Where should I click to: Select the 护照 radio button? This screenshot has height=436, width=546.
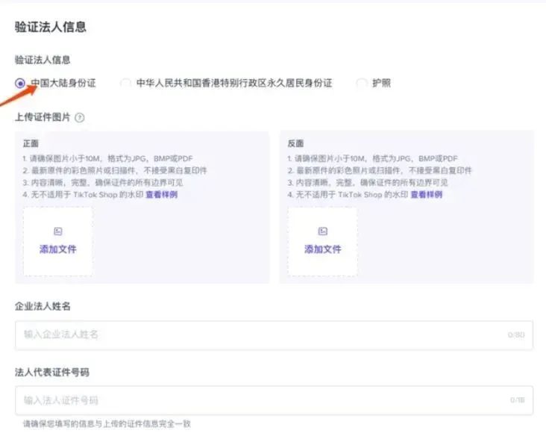362,84
